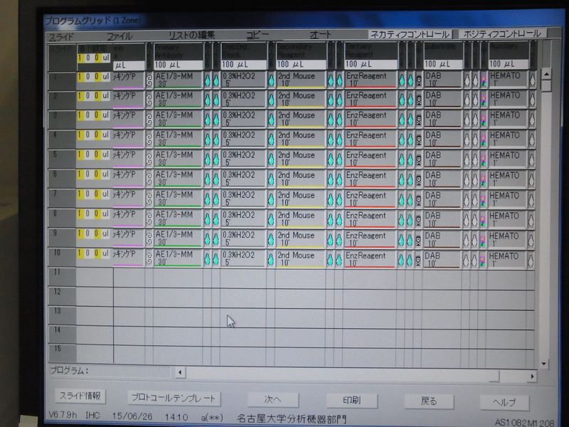Select ネガティブコントロール option
The width and height of the screenshot is (569, 427).
(410, 34)
